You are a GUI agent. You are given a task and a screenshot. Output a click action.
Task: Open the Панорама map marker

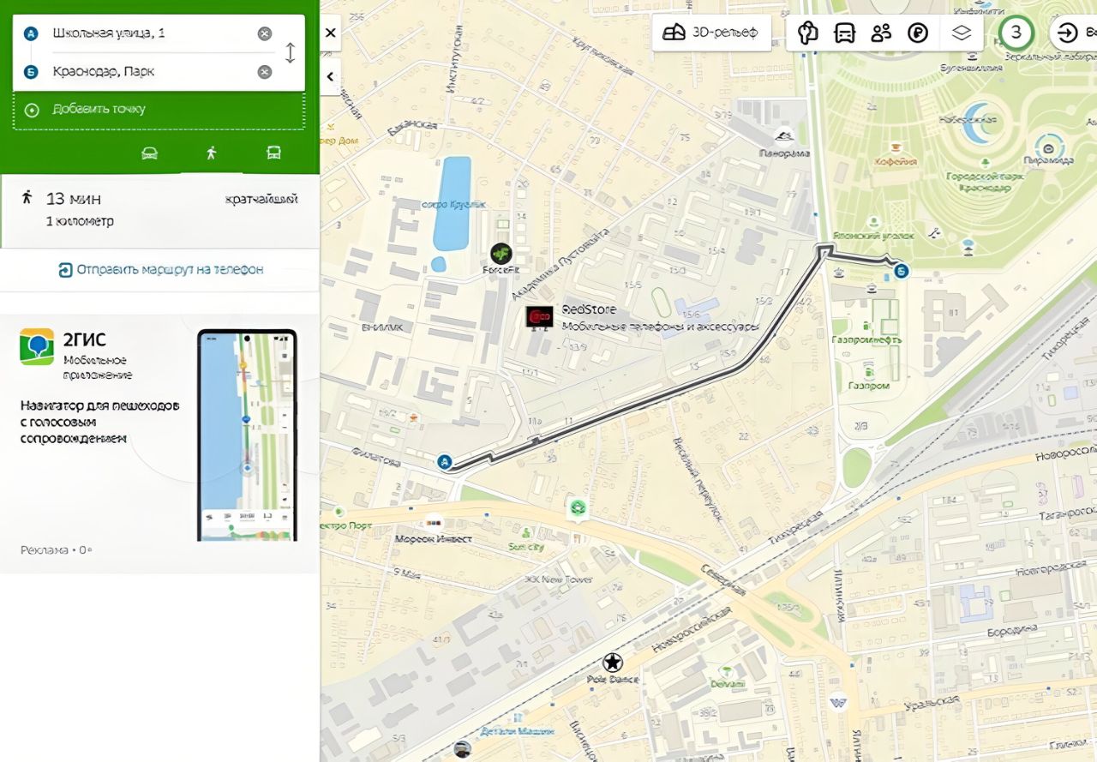783,135
